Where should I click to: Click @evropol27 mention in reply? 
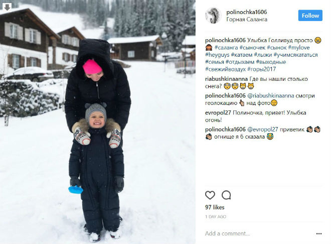(262, 130)
